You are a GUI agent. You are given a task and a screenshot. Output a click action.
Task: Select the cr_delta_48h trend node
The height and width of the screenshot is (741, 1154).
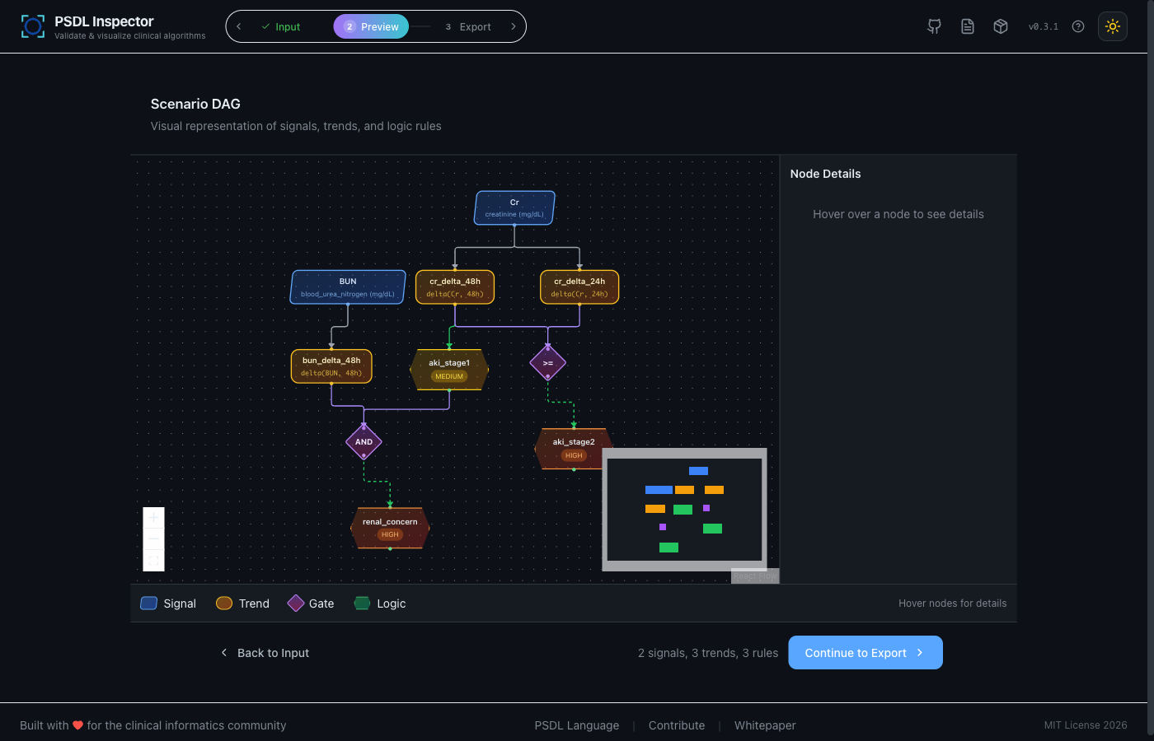455,287
